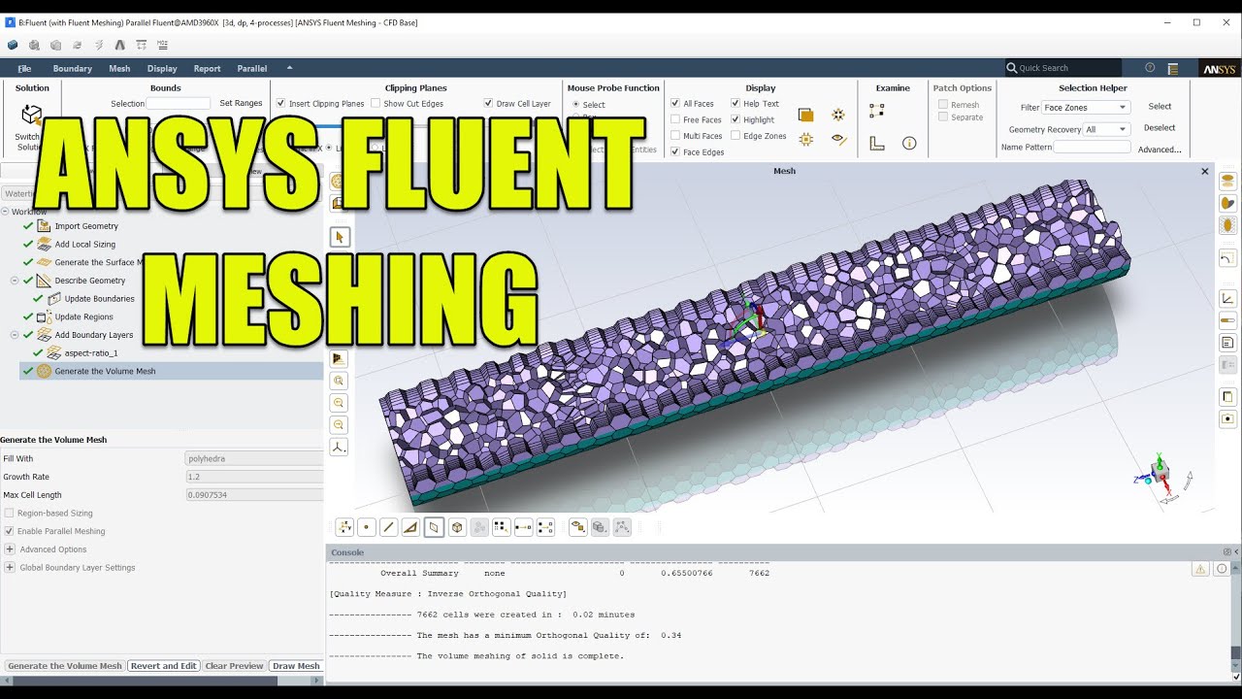Select Update Regions workflow task
1242x699 pixels.
(83, 316)
